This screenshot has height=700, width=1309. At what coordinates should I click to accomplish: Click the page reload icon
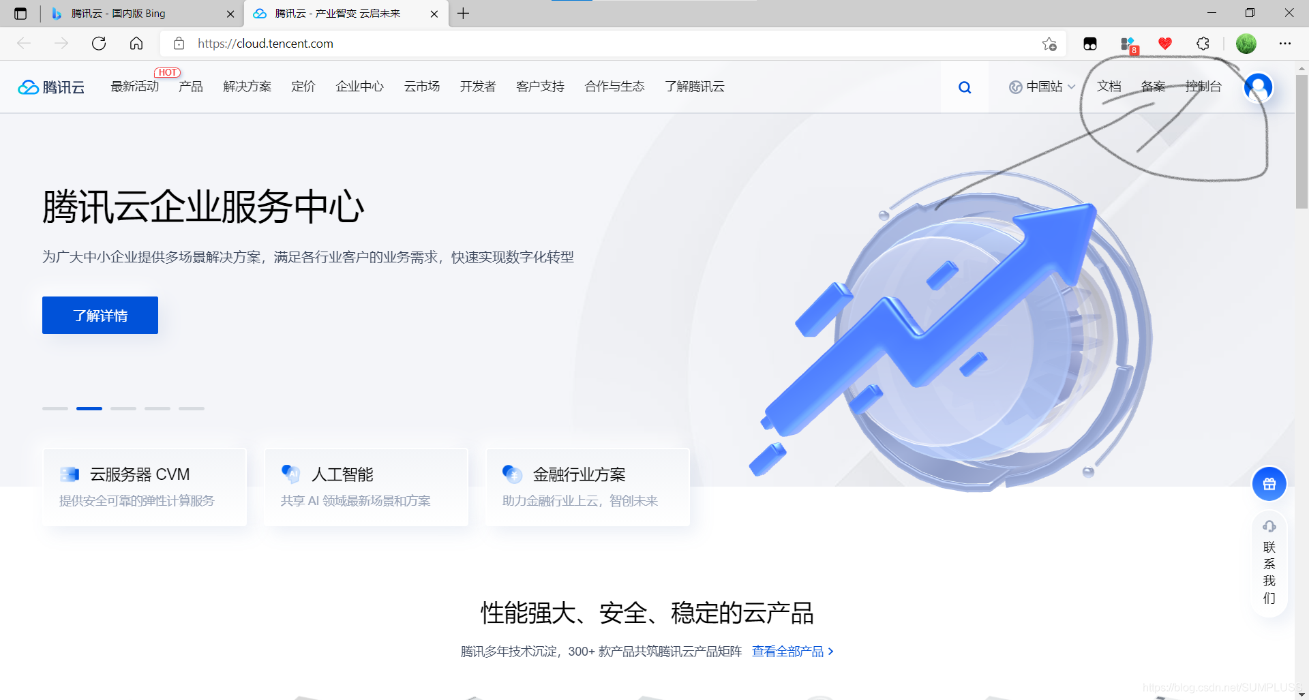[x=99, y=43]
